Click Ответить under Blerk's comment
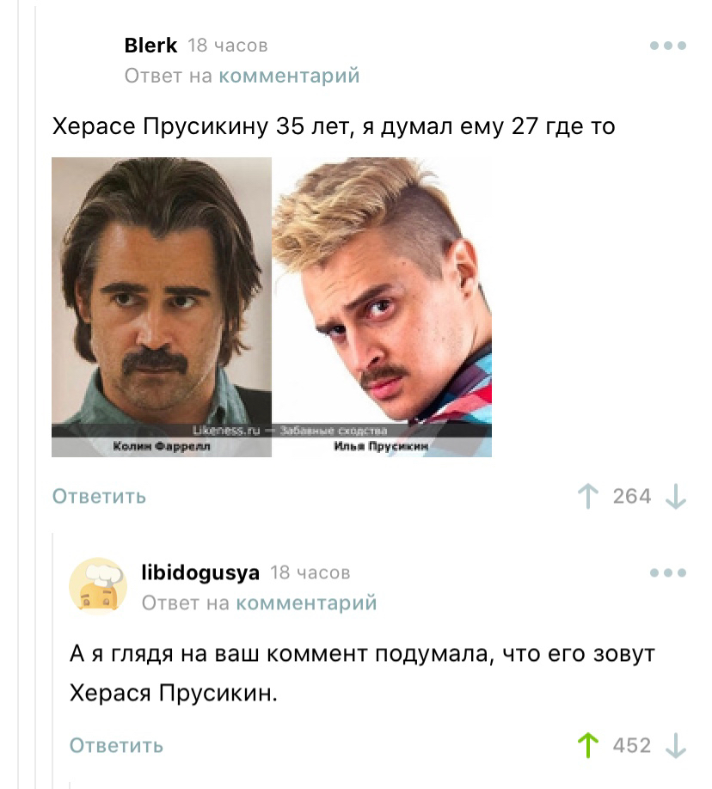The image size is (712, 789). pyautogui.click(x=99, y=496)
